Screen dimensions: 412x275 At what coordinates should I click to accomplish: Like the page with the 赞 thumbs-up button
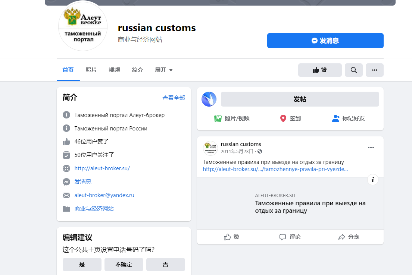click(x=320, y=70)
